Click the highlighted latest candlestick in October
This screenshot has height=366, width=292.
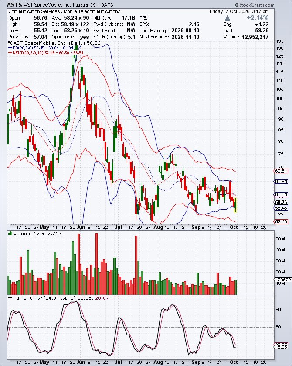(236, 205)
